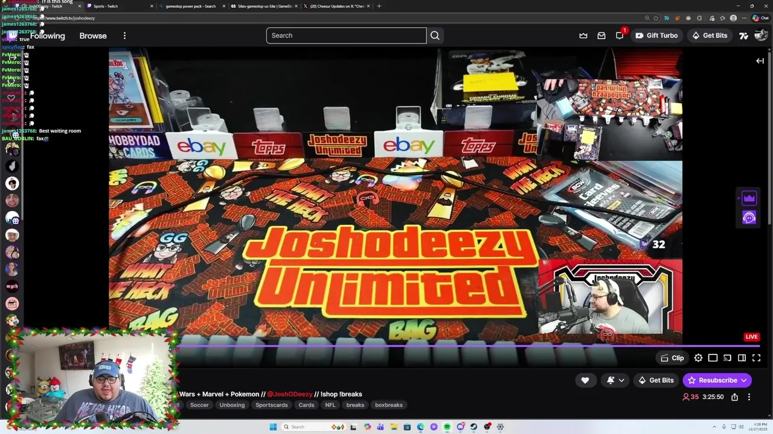This screenshot has width=773, height=434.
Task: Click the Sportscards tag
Action: pyautogui.click(x=271, y=405)
